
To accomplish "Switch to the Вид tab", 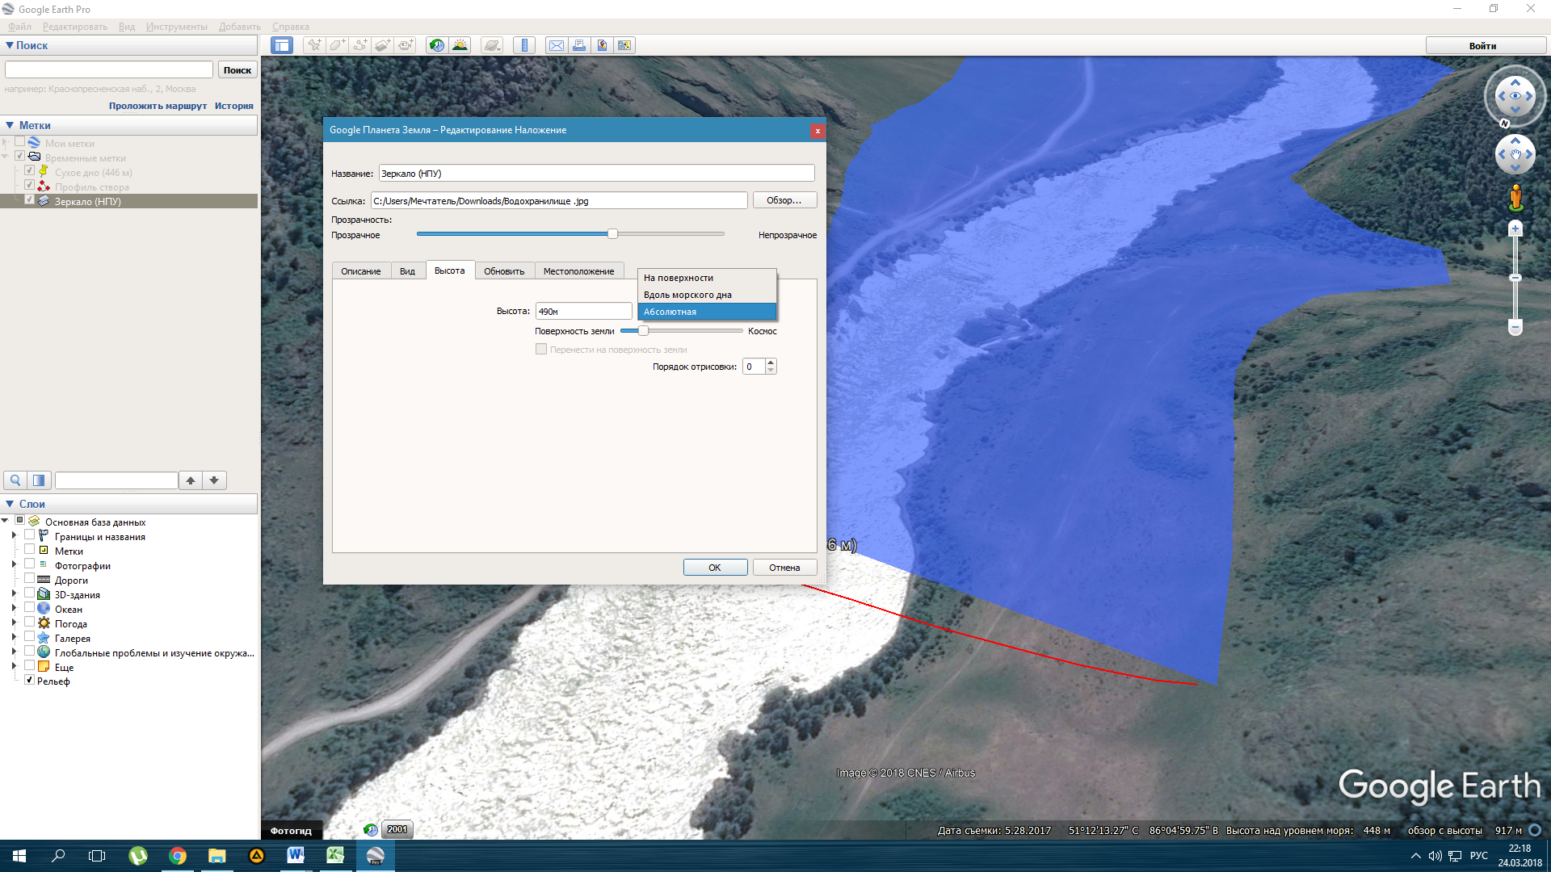I will tap(407, 271).
